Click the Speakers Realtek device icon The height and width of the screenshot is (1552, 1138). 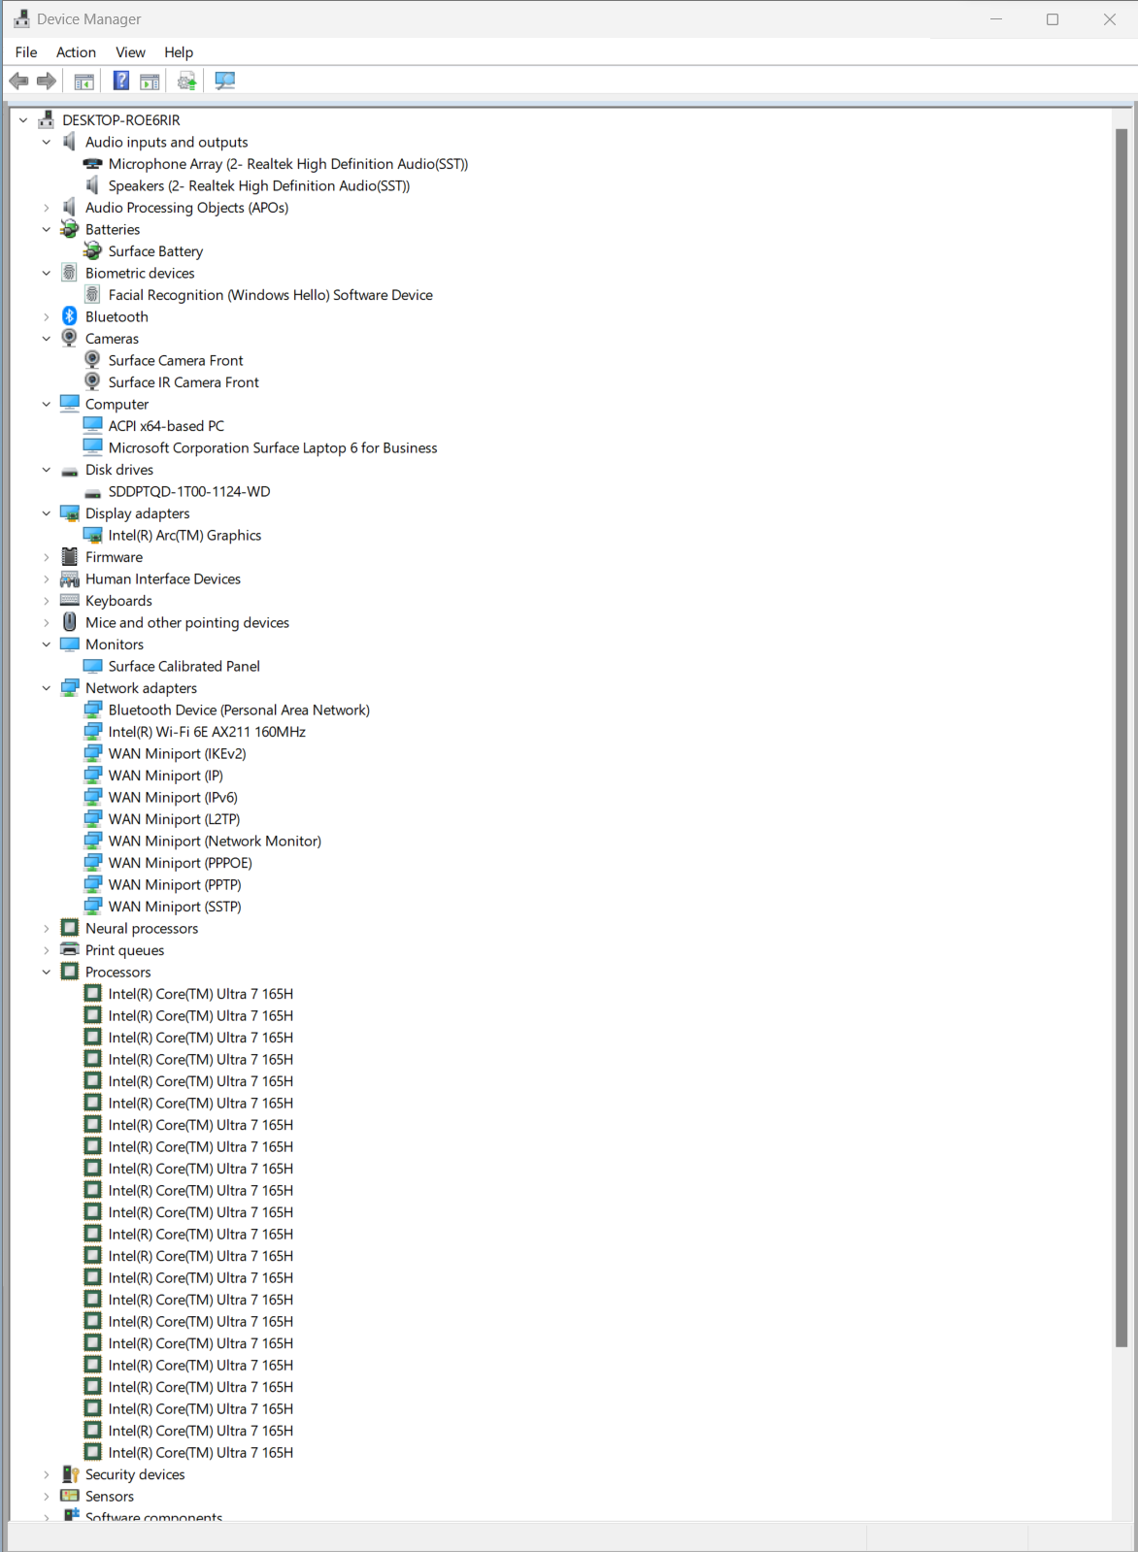tap(93, 185)
